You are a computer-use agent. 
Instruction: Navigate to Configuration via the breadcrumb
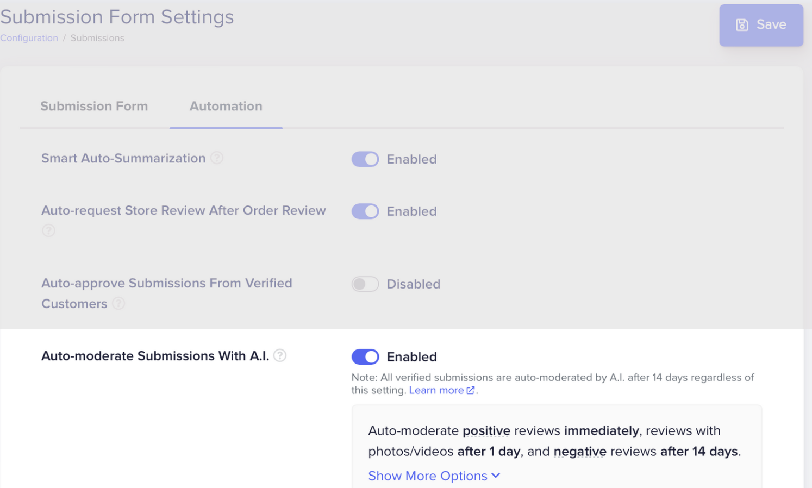(x=29, y=37)
